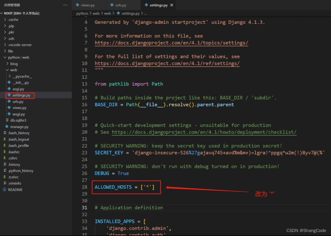Click the shell icon beside .bash_profile
The height and width of the screenshot is (236, 331).
point(4,145)
